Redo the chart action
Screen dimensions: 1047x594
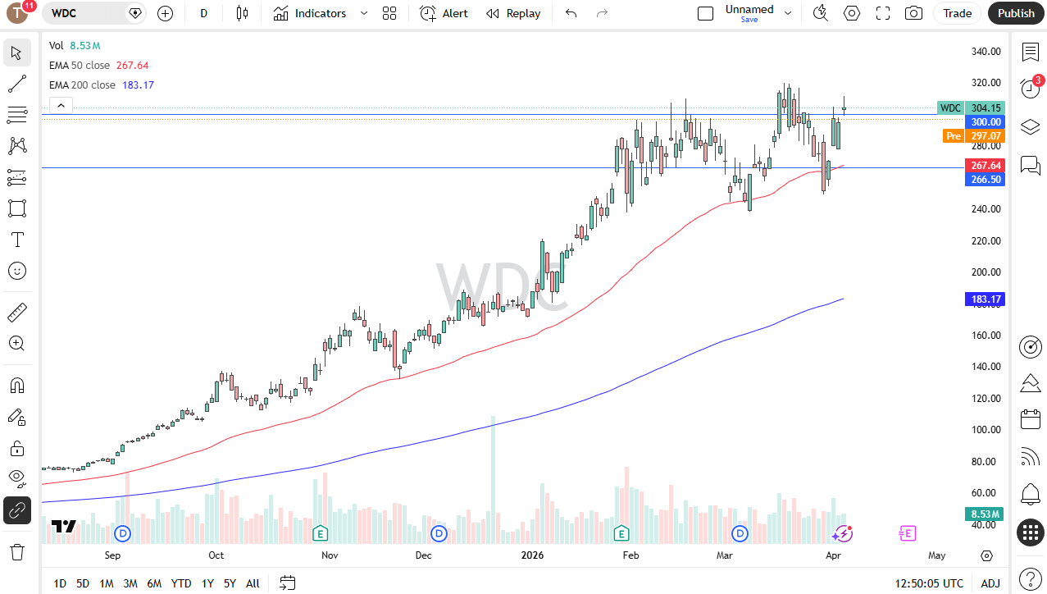coord(602,13)
